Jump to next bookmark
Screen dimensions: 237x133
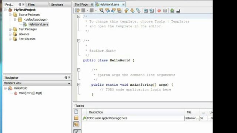133,10
